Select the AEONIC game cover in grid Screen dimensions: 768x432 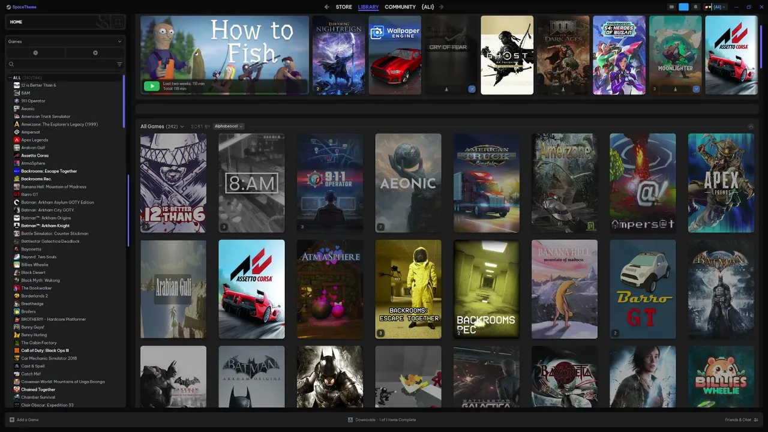[x=408, y=183]
